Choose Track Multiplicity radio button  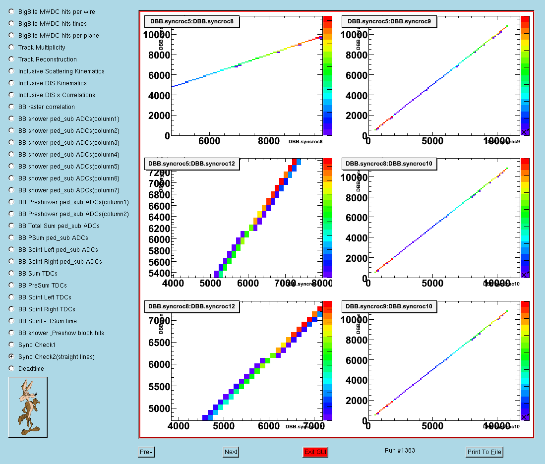click(x=11, y=47)
